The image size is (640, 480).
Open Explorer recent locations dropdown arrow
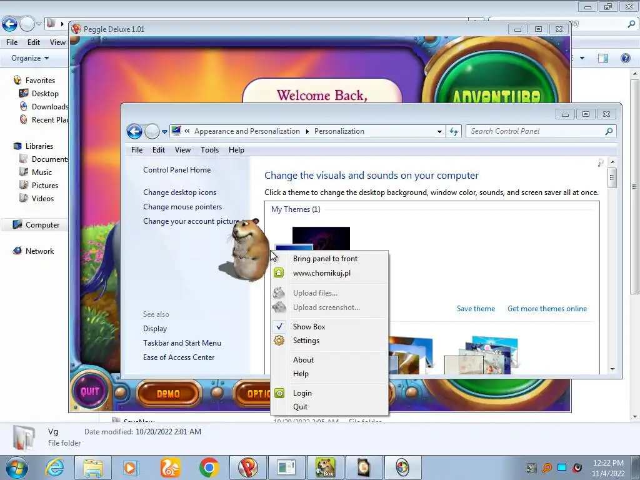pyautogui.click(x=39, y=24)
